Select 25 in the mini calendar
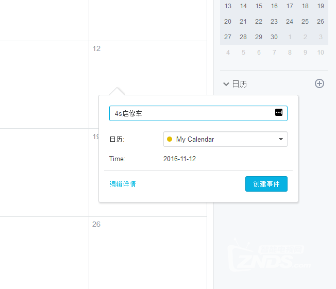The width and height of the screenshot is (336, 289). point(305,22)
